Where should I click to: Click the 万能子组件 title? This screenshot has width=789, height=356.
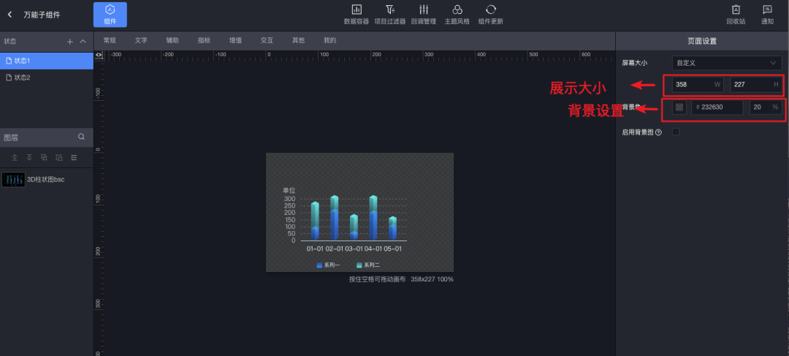tap(42, 15)
